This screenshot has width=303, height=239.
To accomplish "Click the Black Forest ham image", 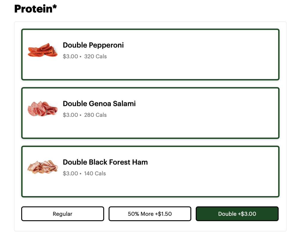I will (x=43, y=167).
